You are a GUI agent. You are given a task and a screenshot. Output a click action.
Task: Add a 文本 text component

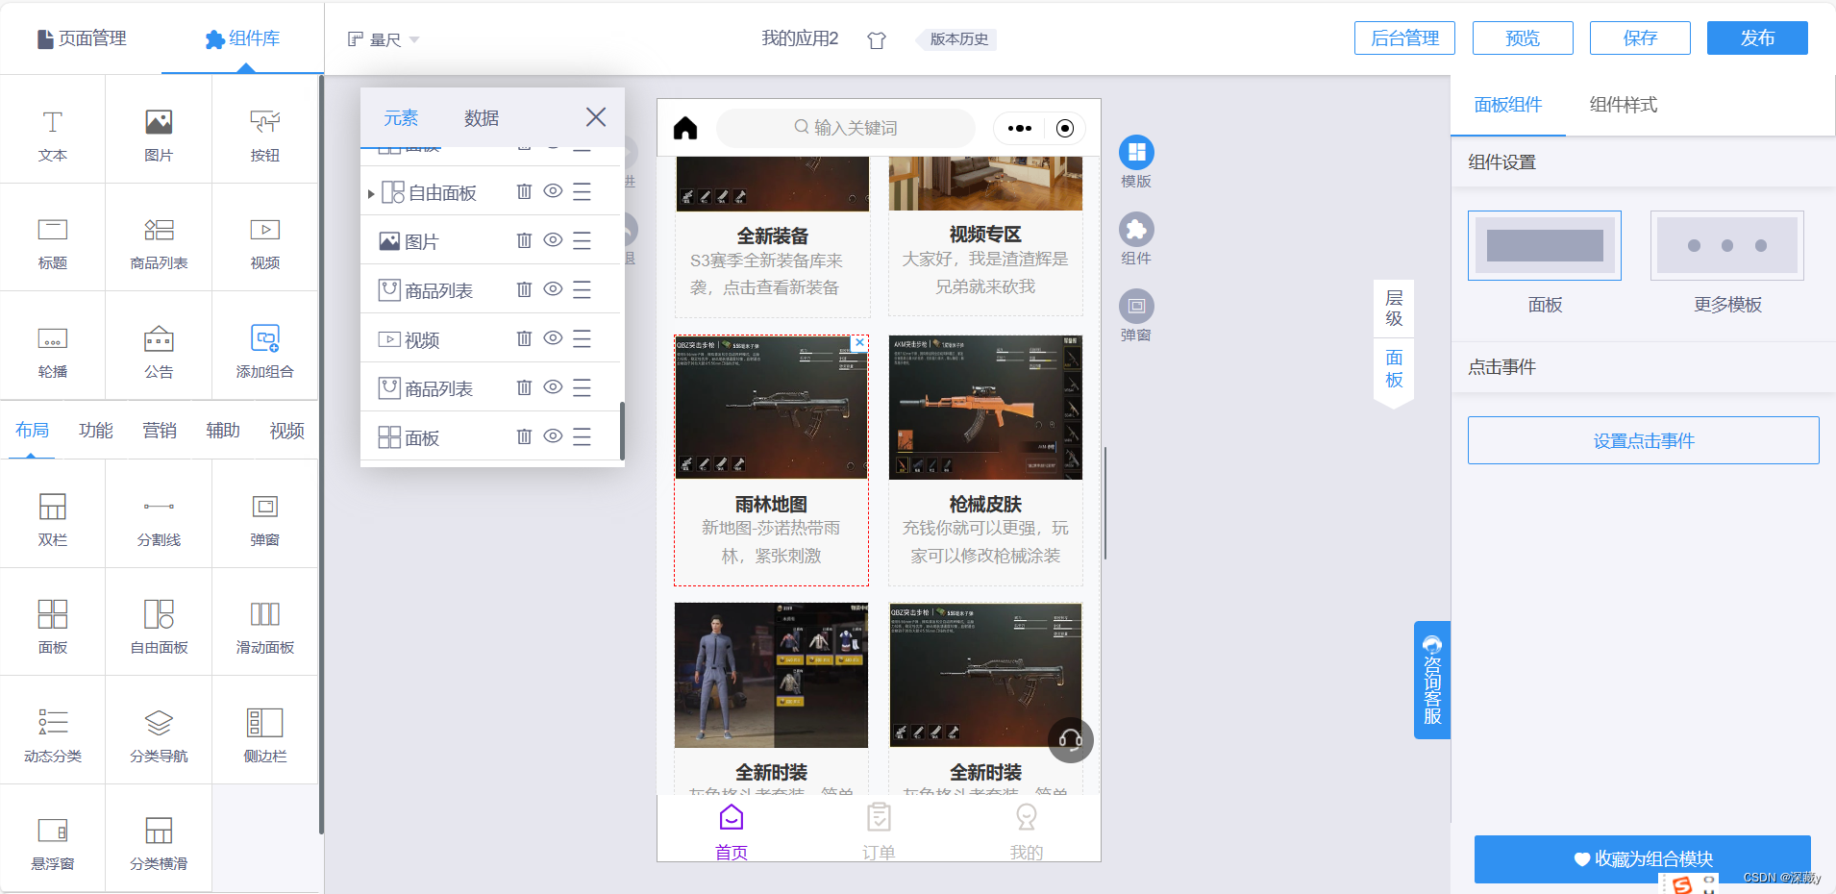pyautogui.click(x=53, y=135)
